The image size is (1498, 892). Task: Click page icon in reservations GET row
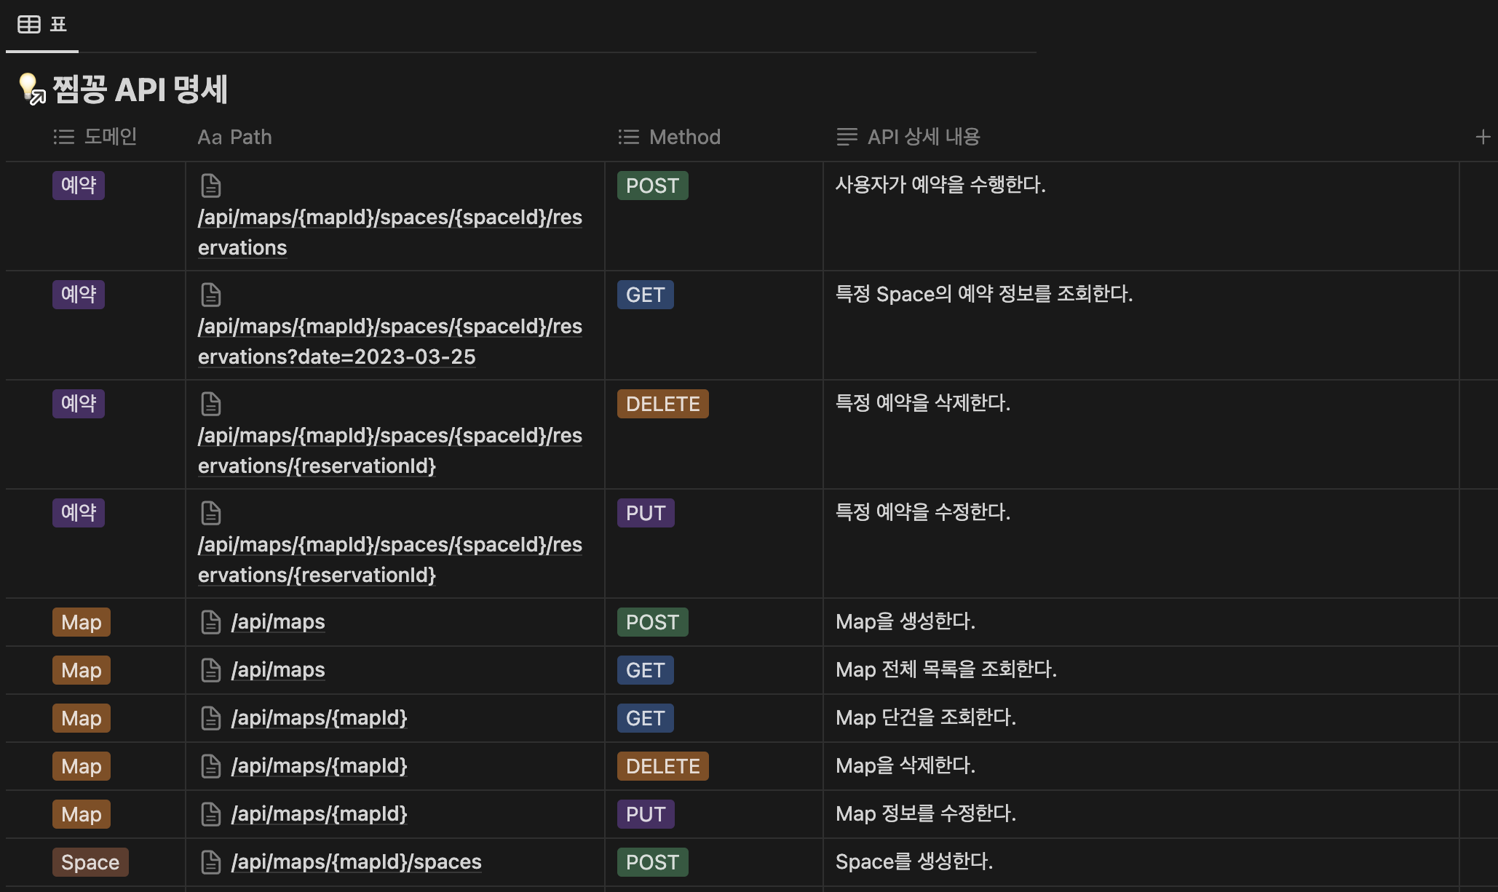tap(211, 295)
